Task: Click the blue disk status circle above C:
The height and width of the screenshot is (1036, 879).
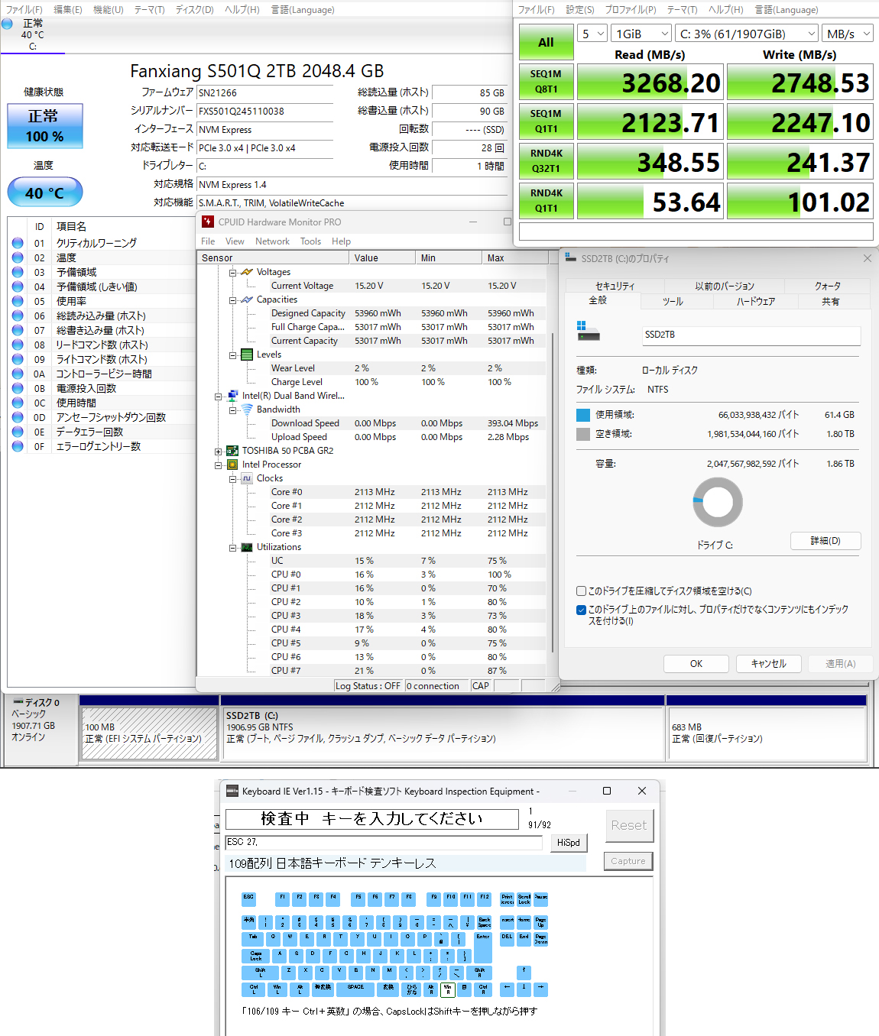Action: tap(7, 24)
